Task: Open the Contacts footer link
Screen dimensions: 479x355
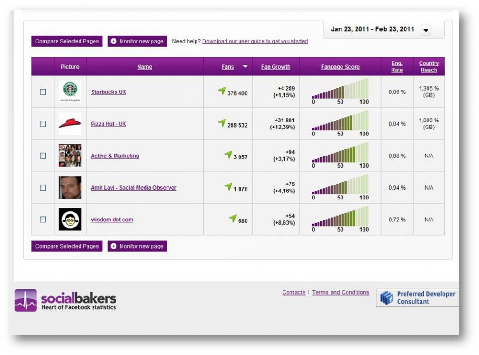Action: point(294,292)
